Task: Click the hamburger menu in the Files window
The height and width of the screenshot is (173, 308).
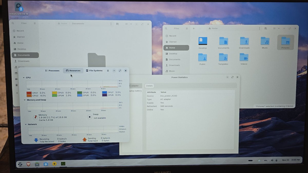Action: (x=187, y=28)
